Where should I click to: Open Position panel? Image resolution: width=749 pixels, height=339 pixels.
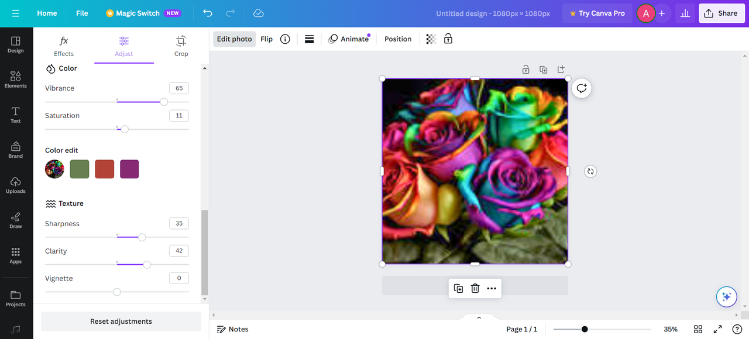click(398, 39)
